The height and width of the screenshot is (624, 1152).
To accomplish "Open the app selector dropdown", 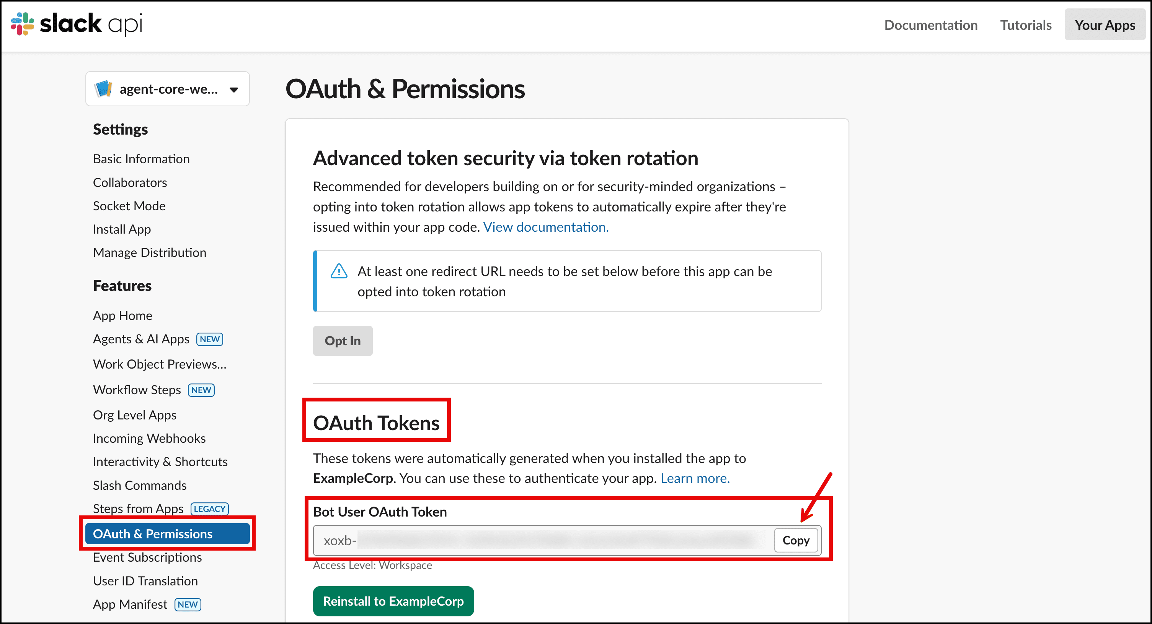I will 234,89.
